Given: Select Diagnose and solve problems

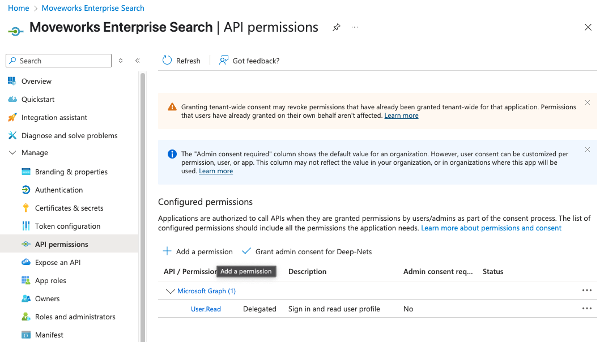Looking at the screenshot, I should coord(69,135).
